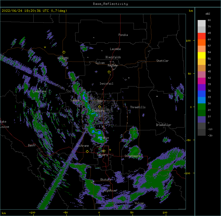Click the -30 value on dBZ legend
The width and height of the screenshot is (221, 216).
click(210, 135)
